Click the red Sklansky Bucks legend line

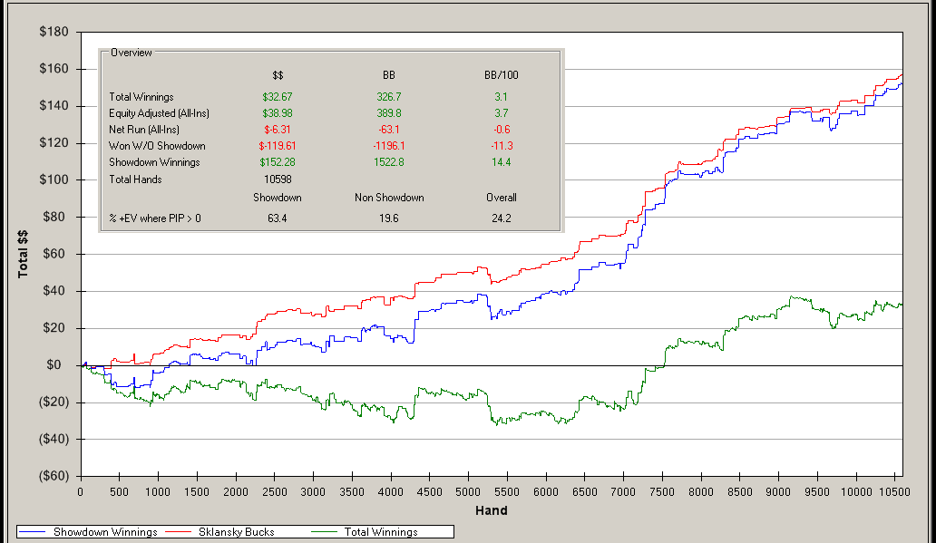click(180, 532)
